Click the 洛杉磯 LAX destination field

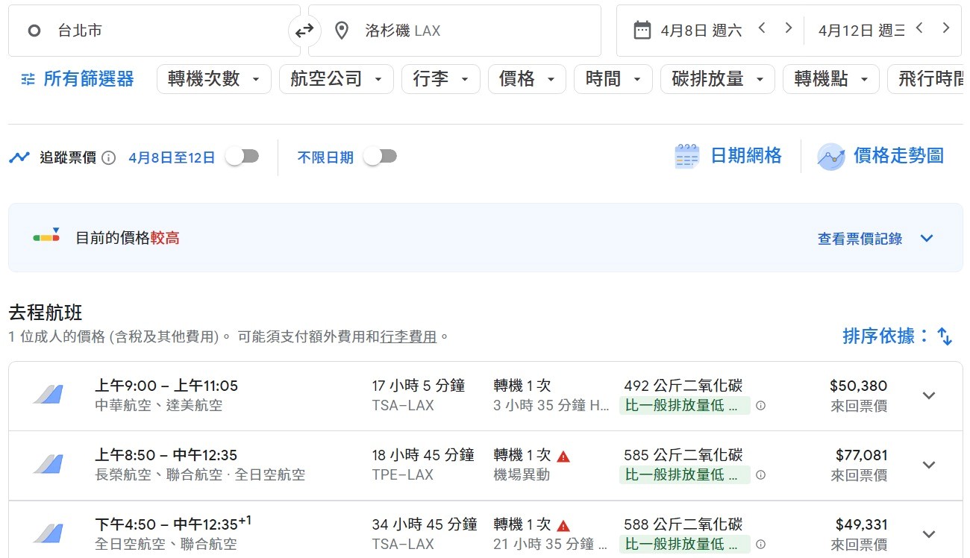tap(454, 31)
